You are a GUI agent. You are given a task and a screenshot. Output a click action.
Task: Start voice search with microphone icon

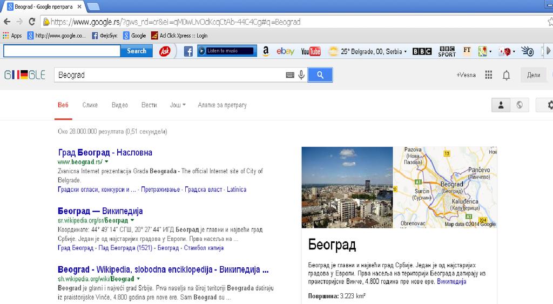click(301, 75)
